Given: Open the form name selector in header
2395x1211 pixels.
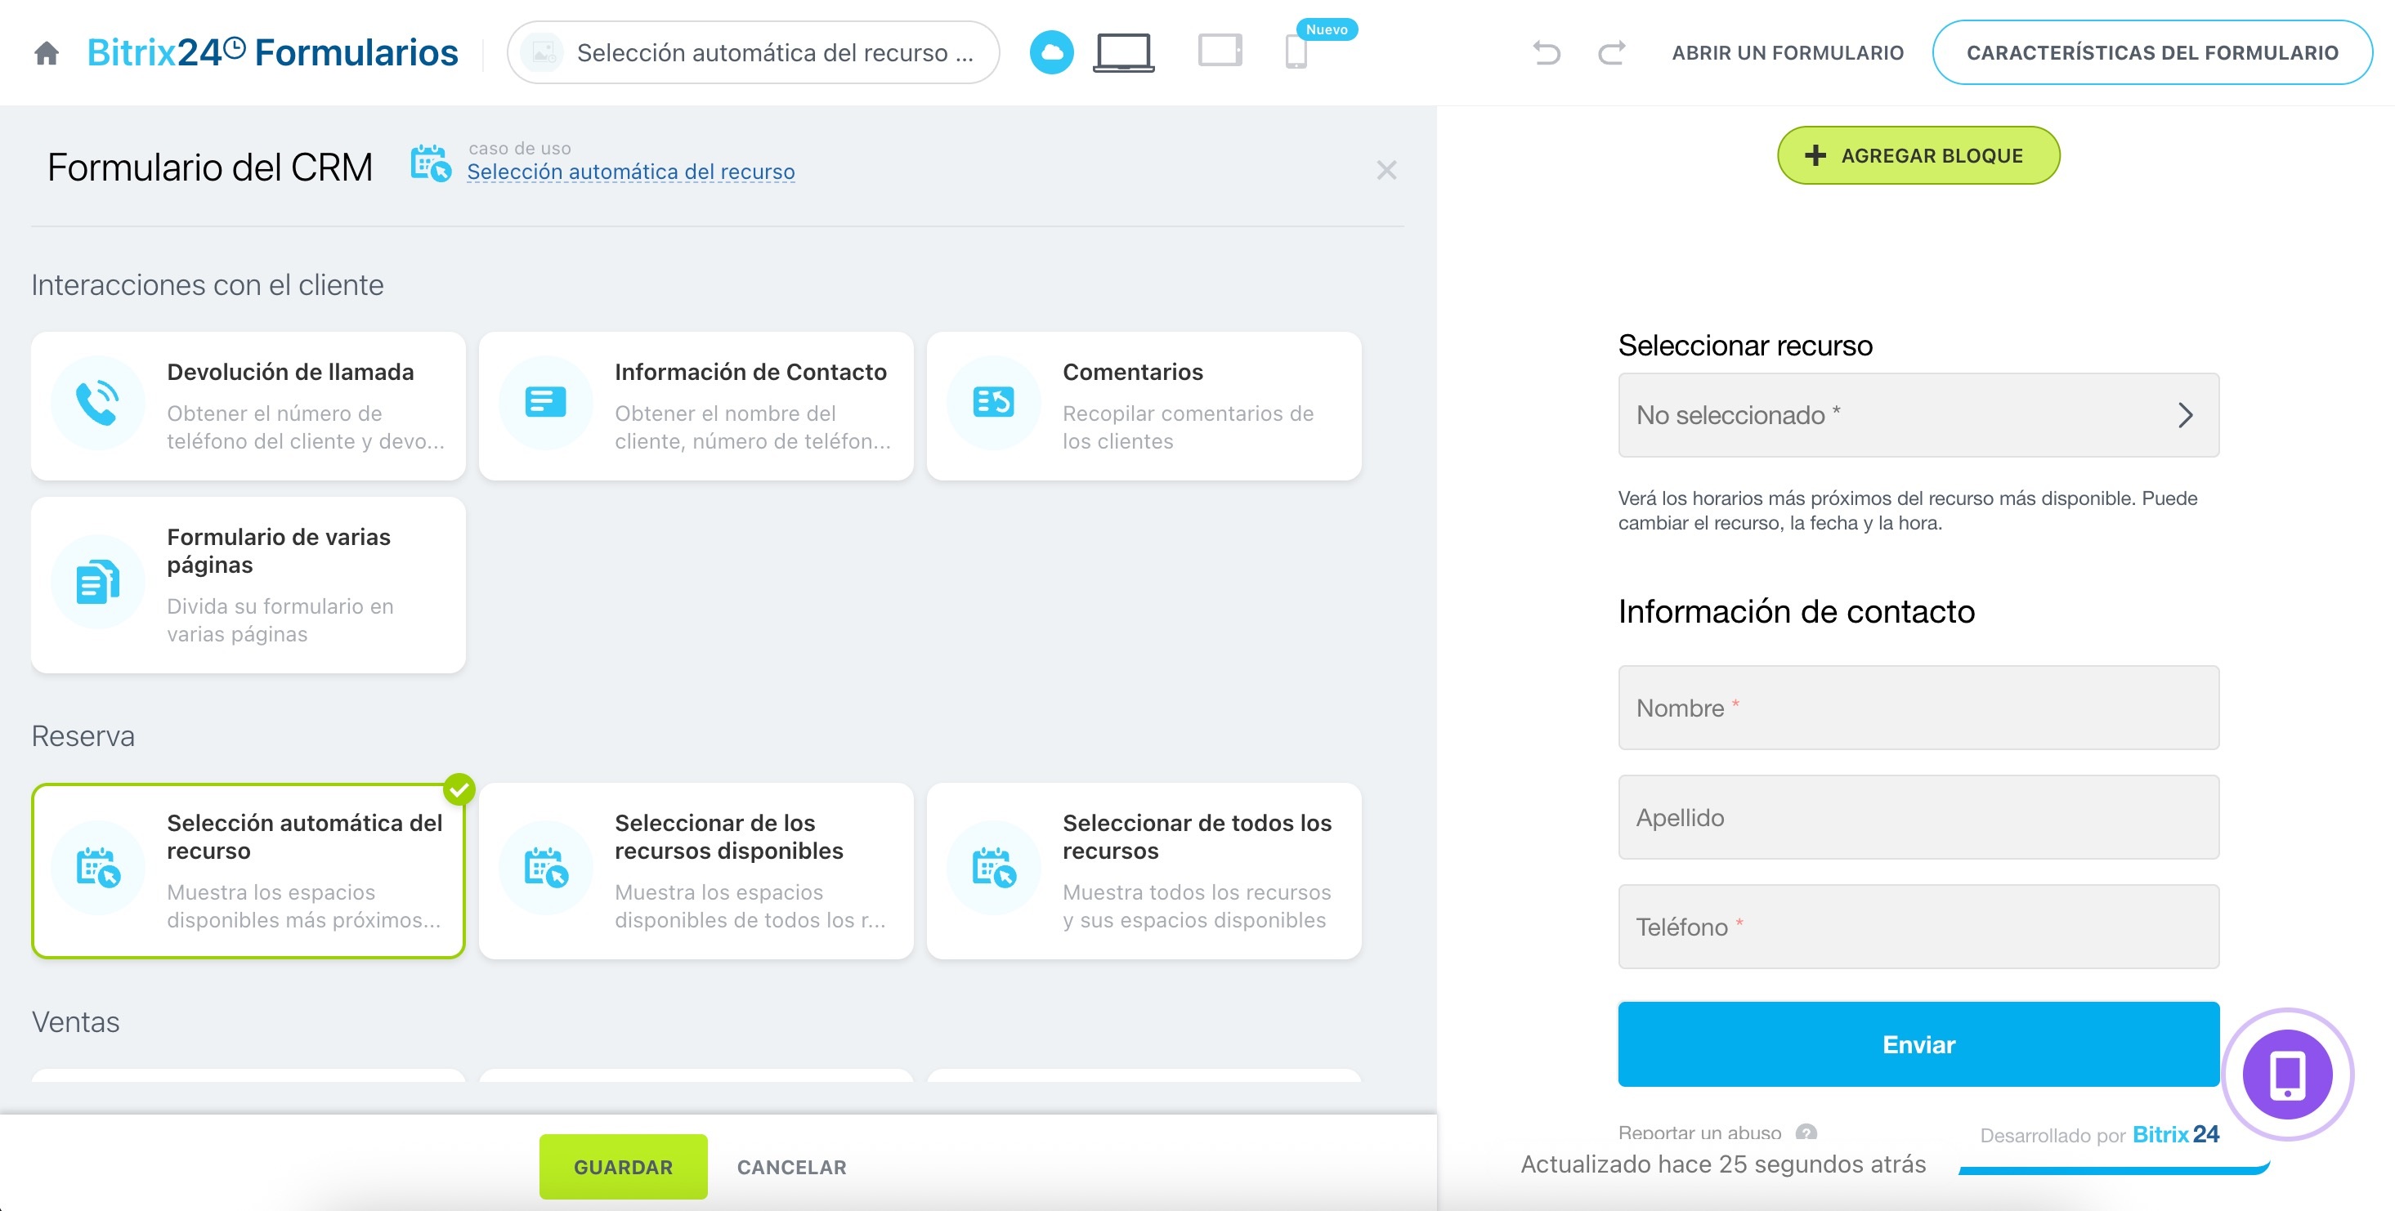Looking at the screenshot, I should (753, 53).
